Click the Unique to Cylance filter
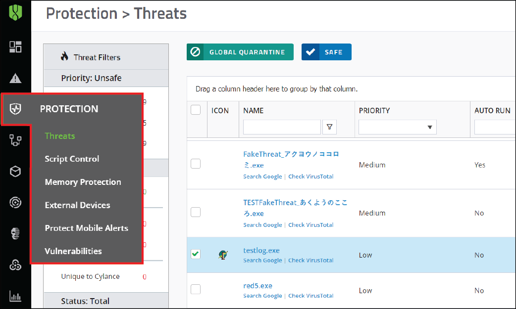The width and height of the screenshot is (516, 309). [90, 276]
